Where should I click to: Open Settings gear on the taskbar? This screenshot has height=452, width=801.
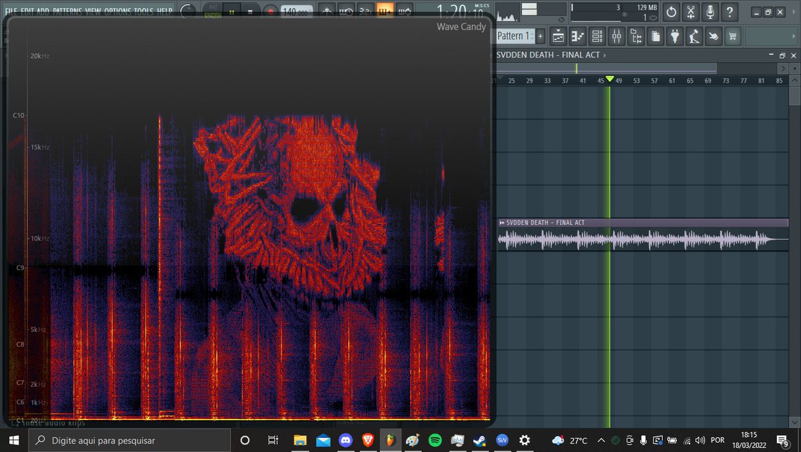pos(525,440)
